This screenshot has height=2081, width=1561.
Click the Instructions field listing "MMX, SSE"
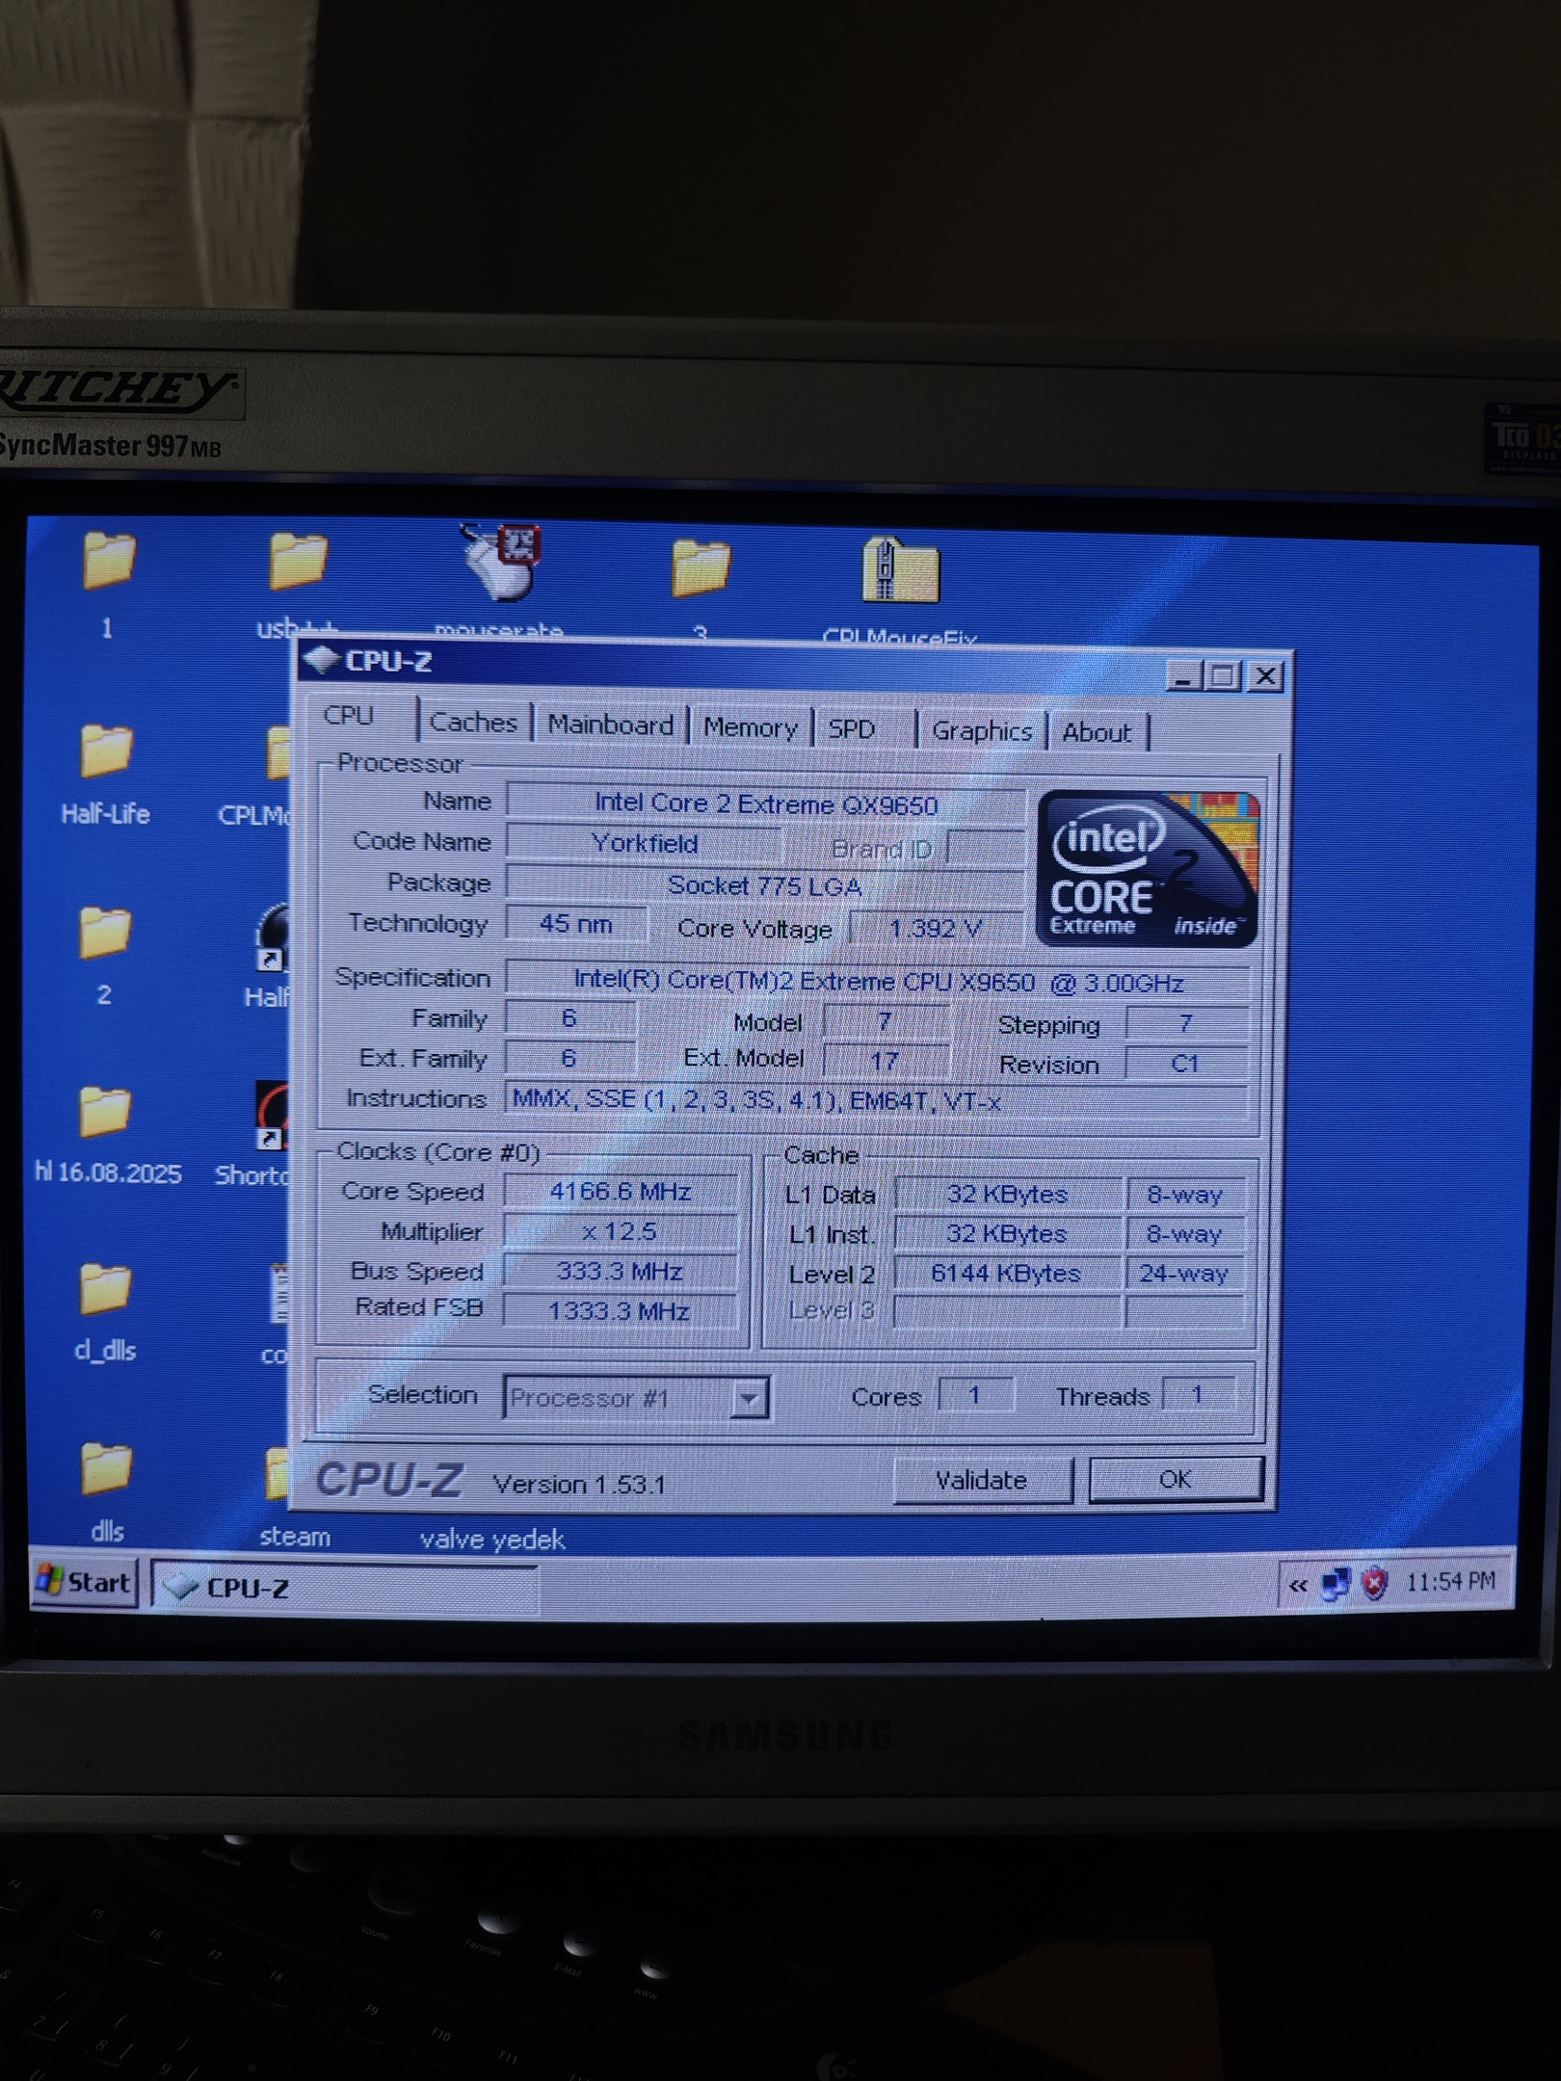click(877, 1100)
